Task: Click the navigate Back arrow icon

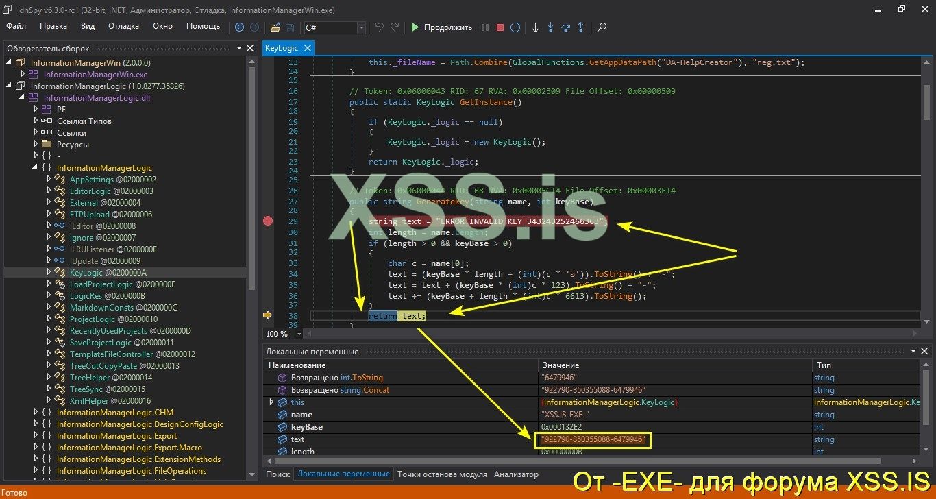Action: pos(239,27)
